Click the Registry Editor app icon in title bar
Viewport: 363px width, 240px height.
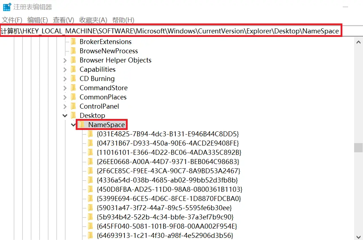7,7
